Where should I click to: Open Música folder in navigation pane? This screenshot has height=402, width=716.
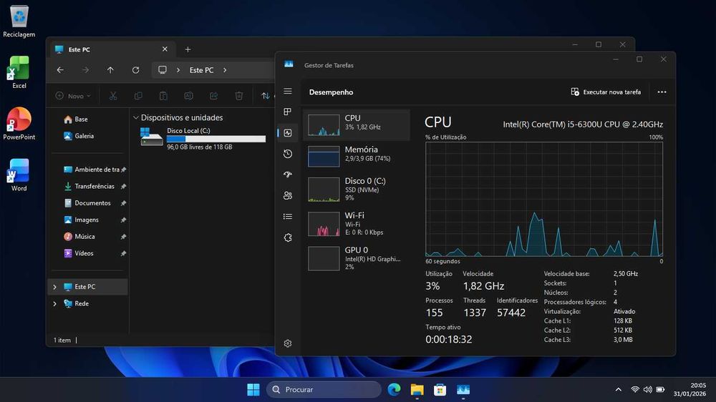point(79,236)
